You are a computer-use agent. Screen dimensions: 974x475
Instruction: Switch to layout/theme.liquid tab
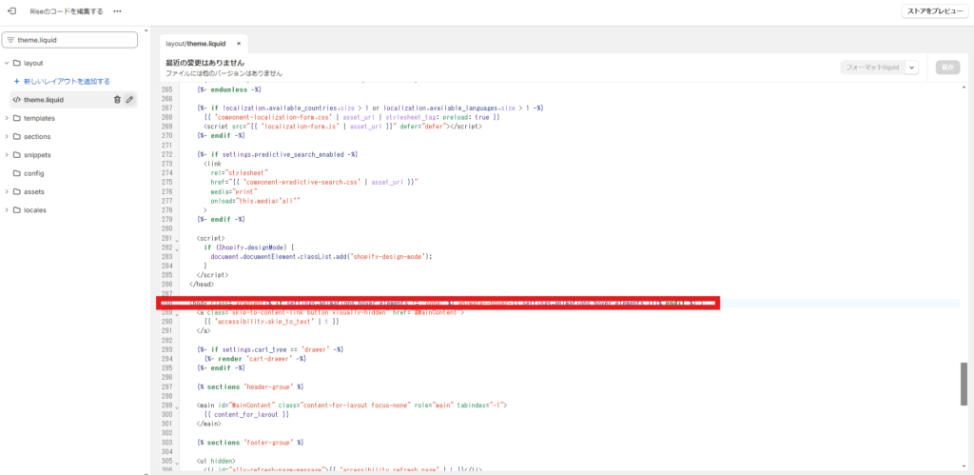coord(196,44)
